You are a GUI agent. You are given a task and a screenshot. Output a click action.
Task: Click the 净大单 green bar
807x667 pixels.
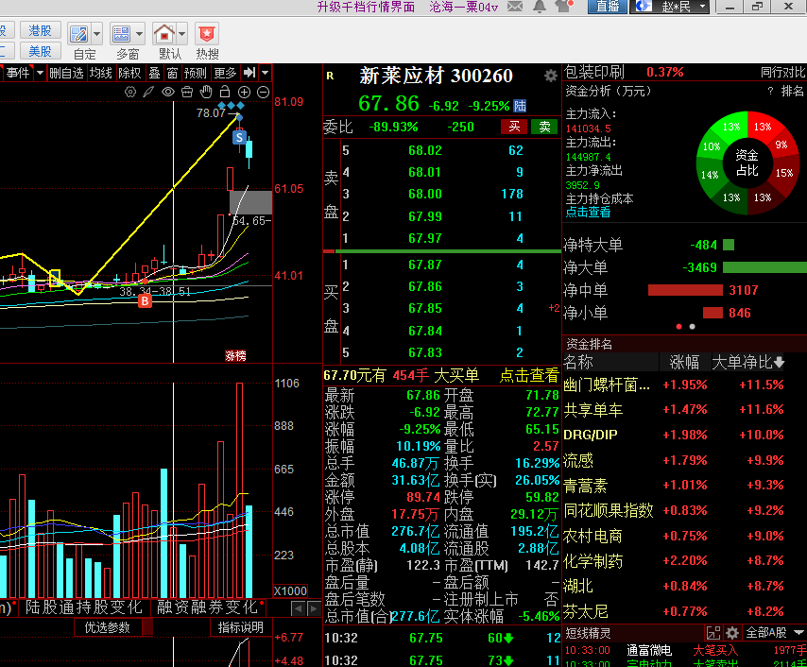pos(764,267)
